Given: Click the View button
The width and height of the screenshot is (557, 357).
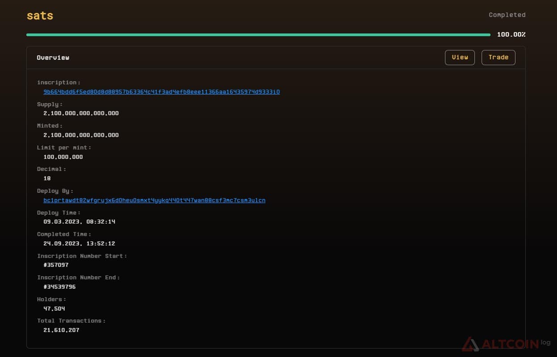Looking at the screenshot, I should (x=460, y=58).
